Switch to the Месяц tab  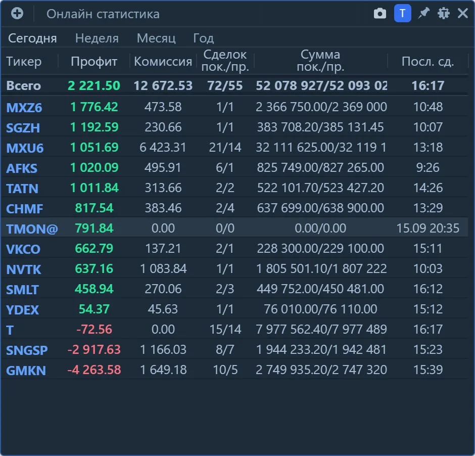(x=156, y=38)
